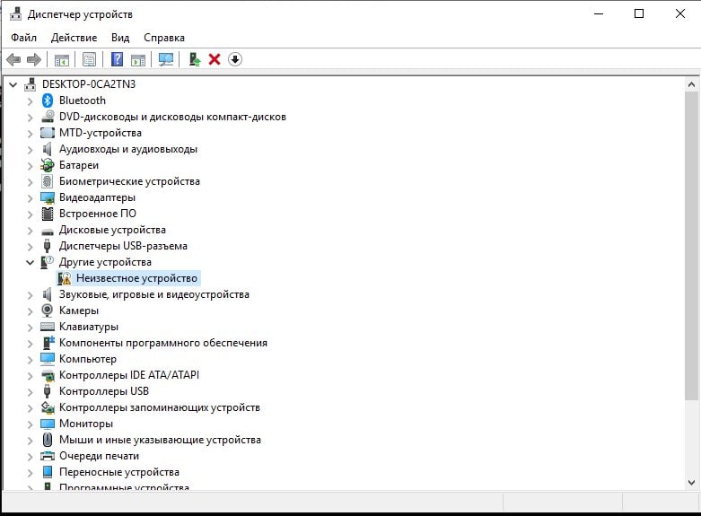701x516 pixels.
Task: Scan for hardware changes monitor icon
Action: [x=166, y=59]
